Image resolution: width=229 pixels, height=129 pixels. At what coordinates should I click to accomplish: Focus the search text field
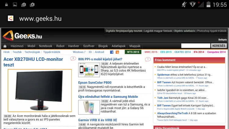click(196, 46)
